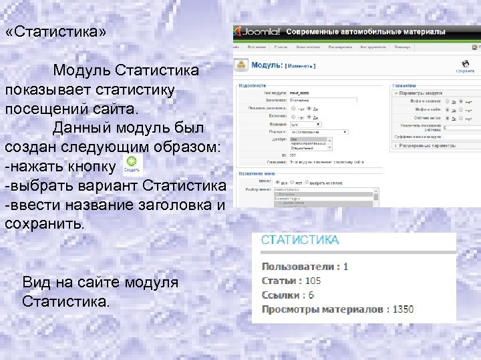This screenshot has width=481, height=360.
Task: Select Нет for show title option
Action: [x=293, y=109]
